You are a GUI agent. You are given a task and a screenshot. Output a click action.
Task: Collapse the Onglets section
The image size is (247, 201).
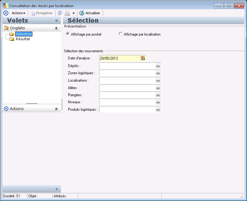(56, 28)
